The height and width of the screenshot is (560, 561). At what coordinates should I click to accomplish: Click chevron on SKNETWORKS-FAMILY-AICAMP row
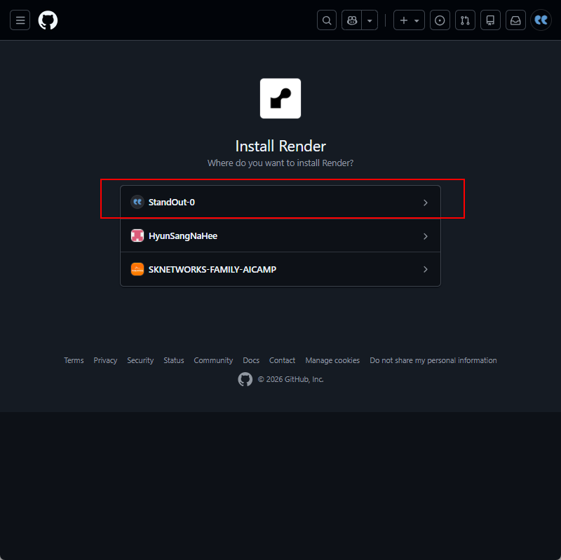coord(426,269)
